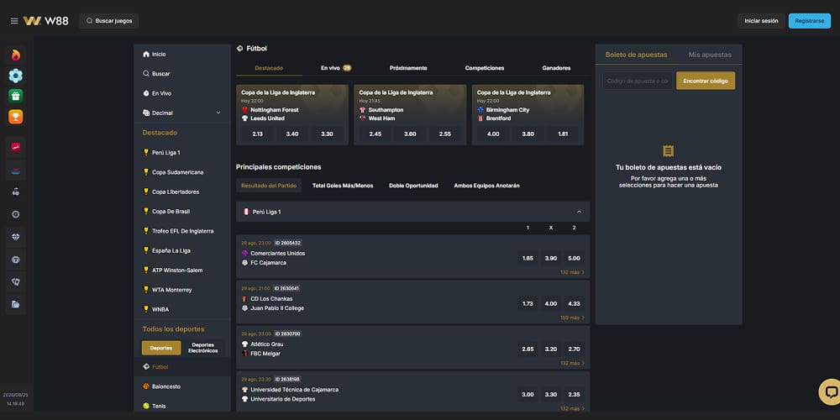
Task: Click the Baloncesto basketball icon
Action: pos(145,386)
